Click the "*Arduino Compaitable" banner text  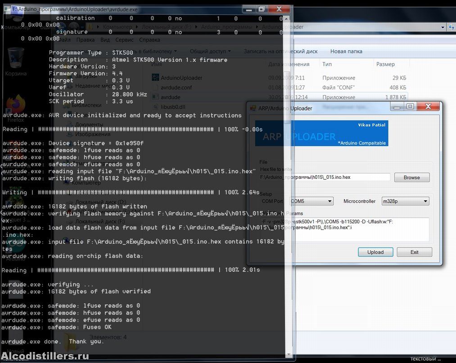pos(362,143)
